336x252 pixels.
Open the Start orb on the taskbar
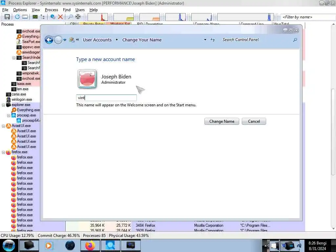point(9,245)
